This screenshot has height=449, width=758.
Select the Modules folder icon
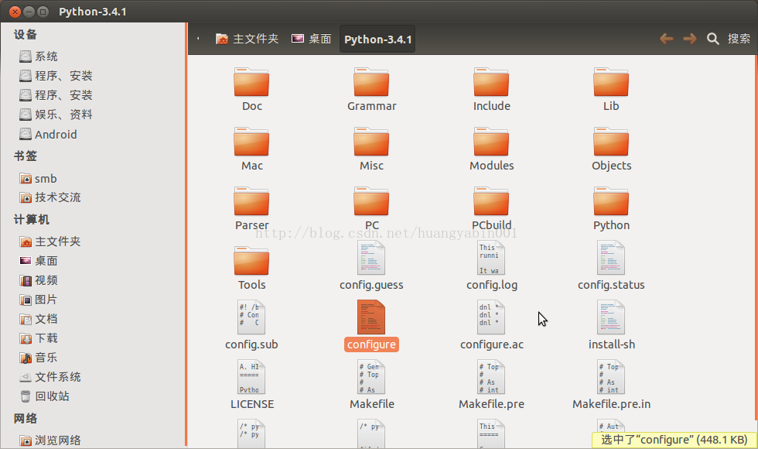point(491,142)
